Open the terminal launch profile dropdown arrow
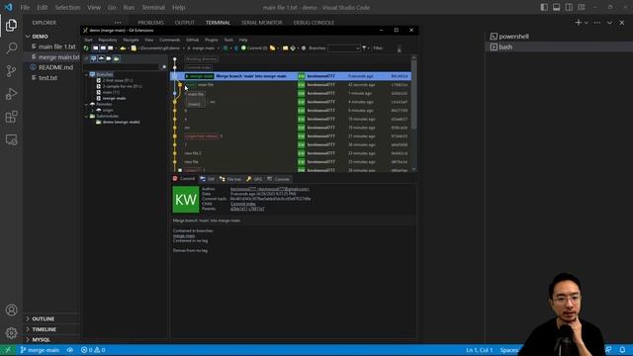The image size is (633, 356). point(587,23)
